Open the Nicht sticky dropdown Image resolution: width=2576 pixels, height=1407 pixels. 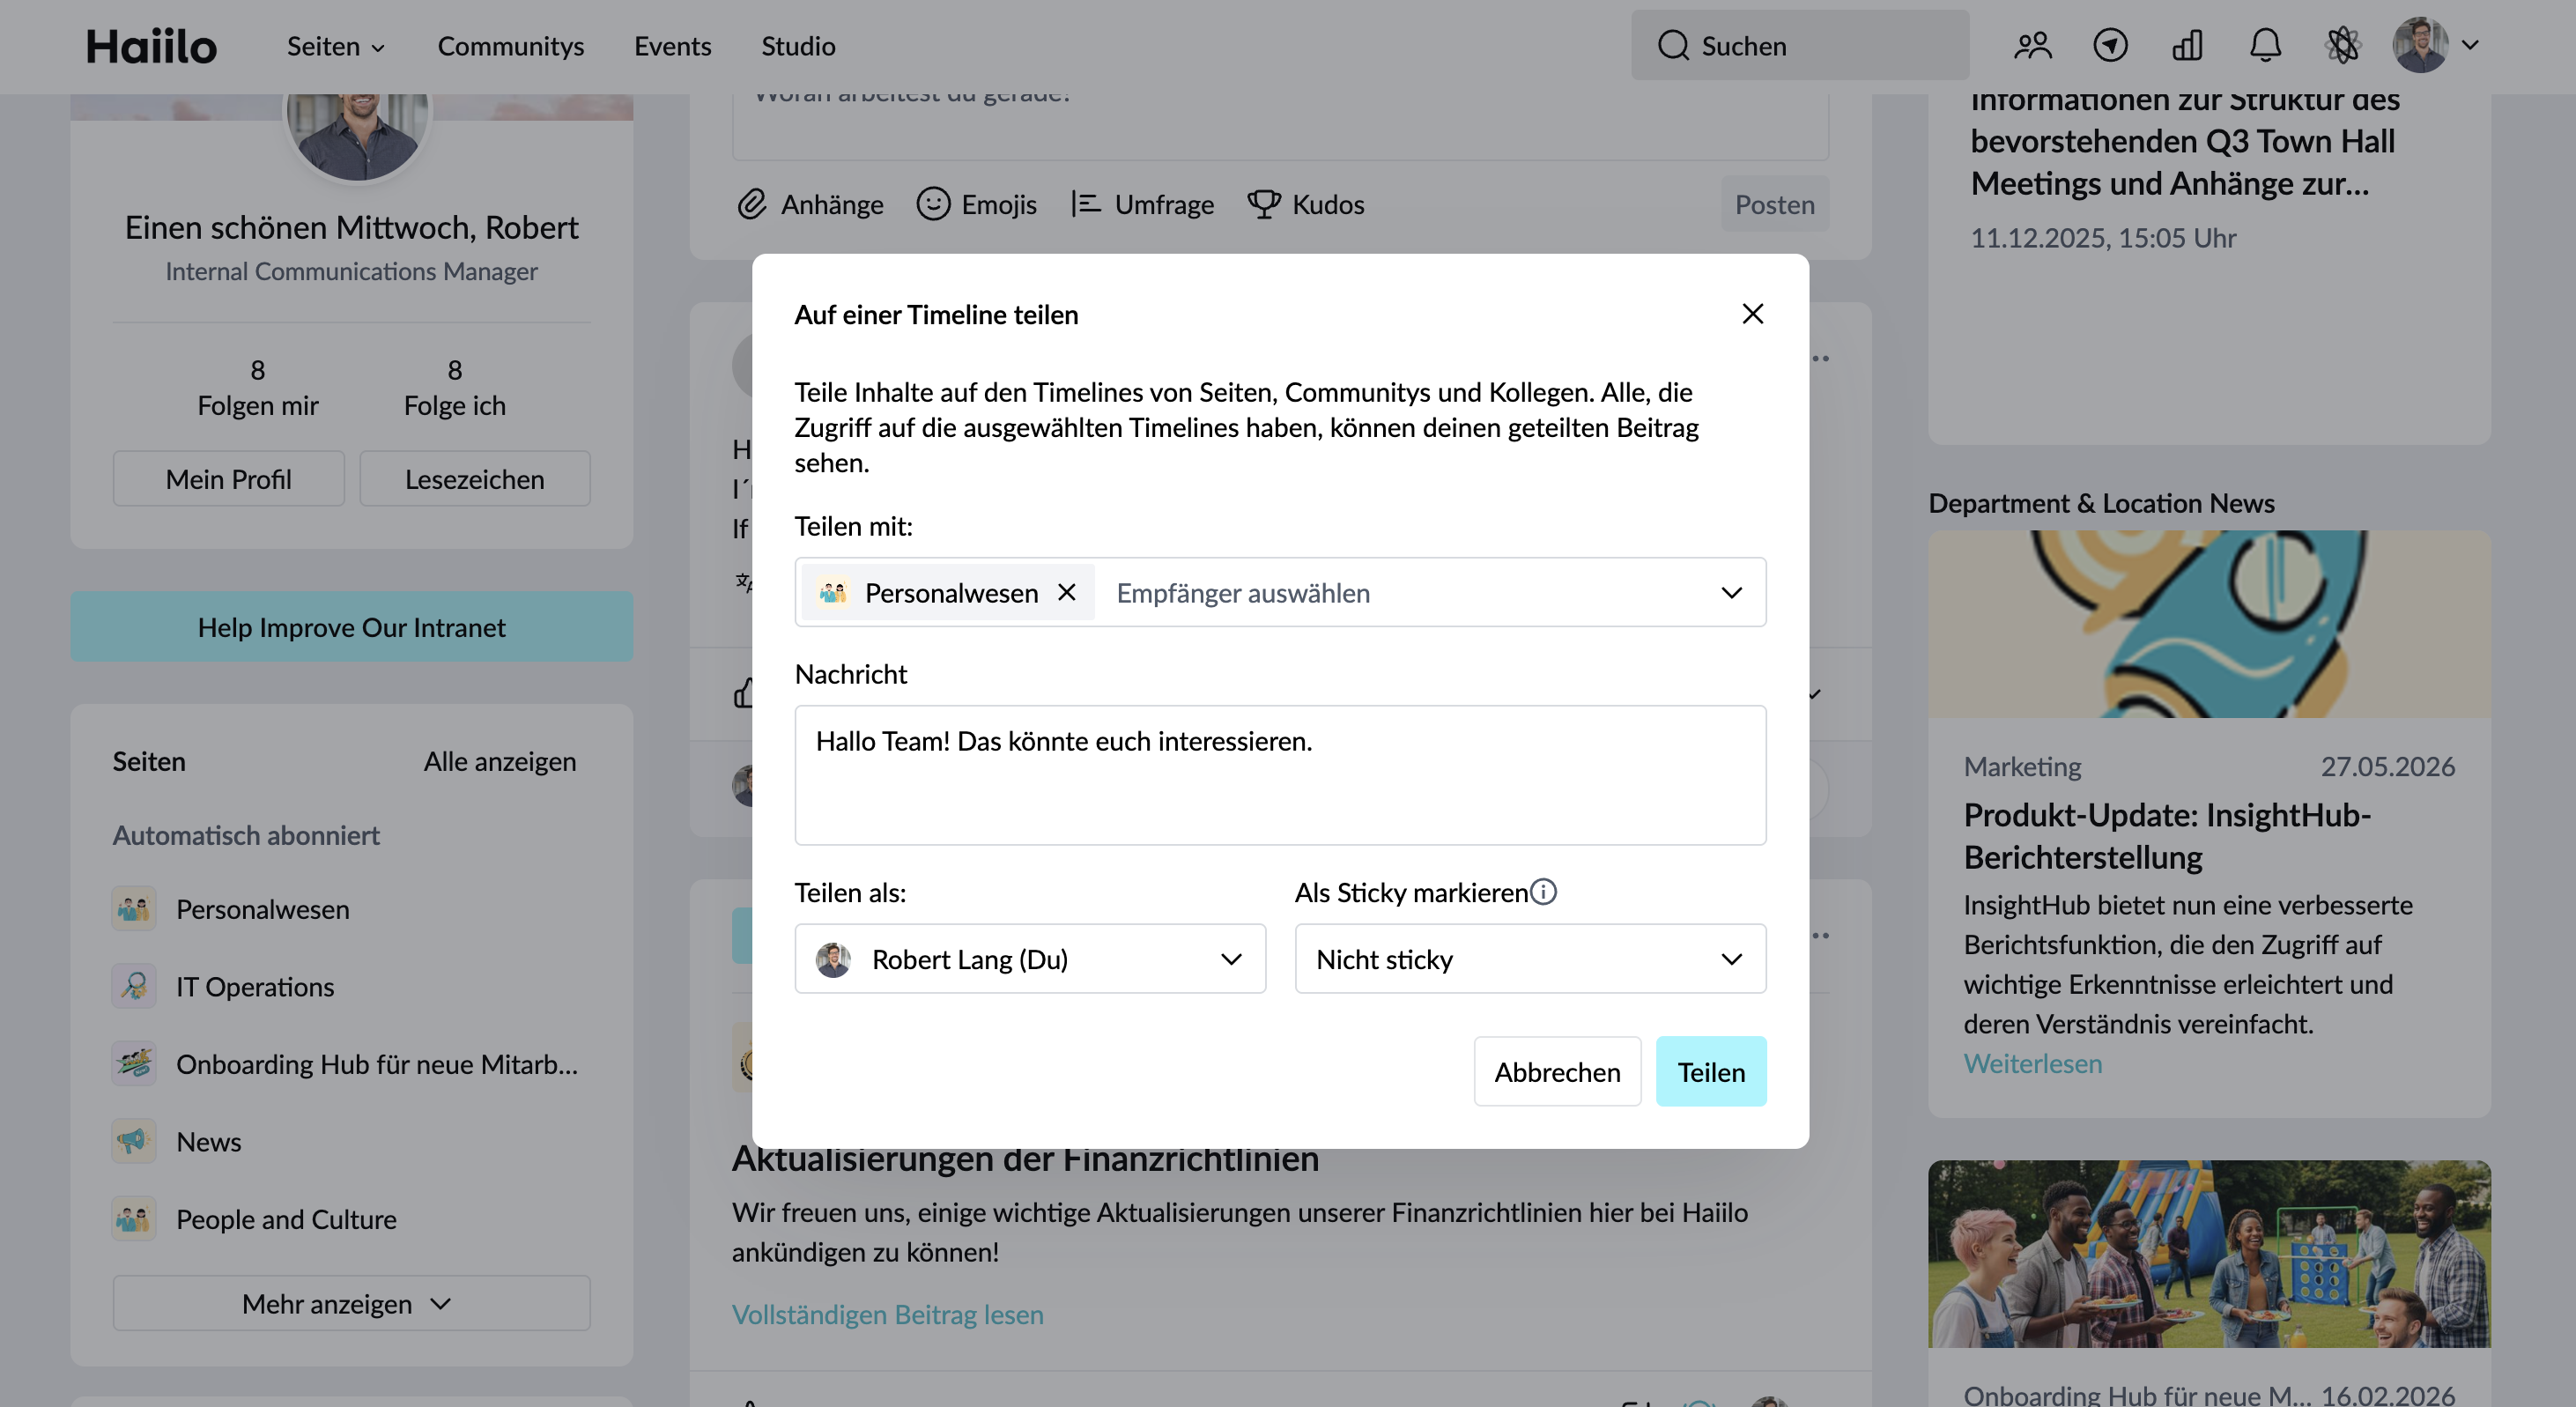coord(1530,959)
